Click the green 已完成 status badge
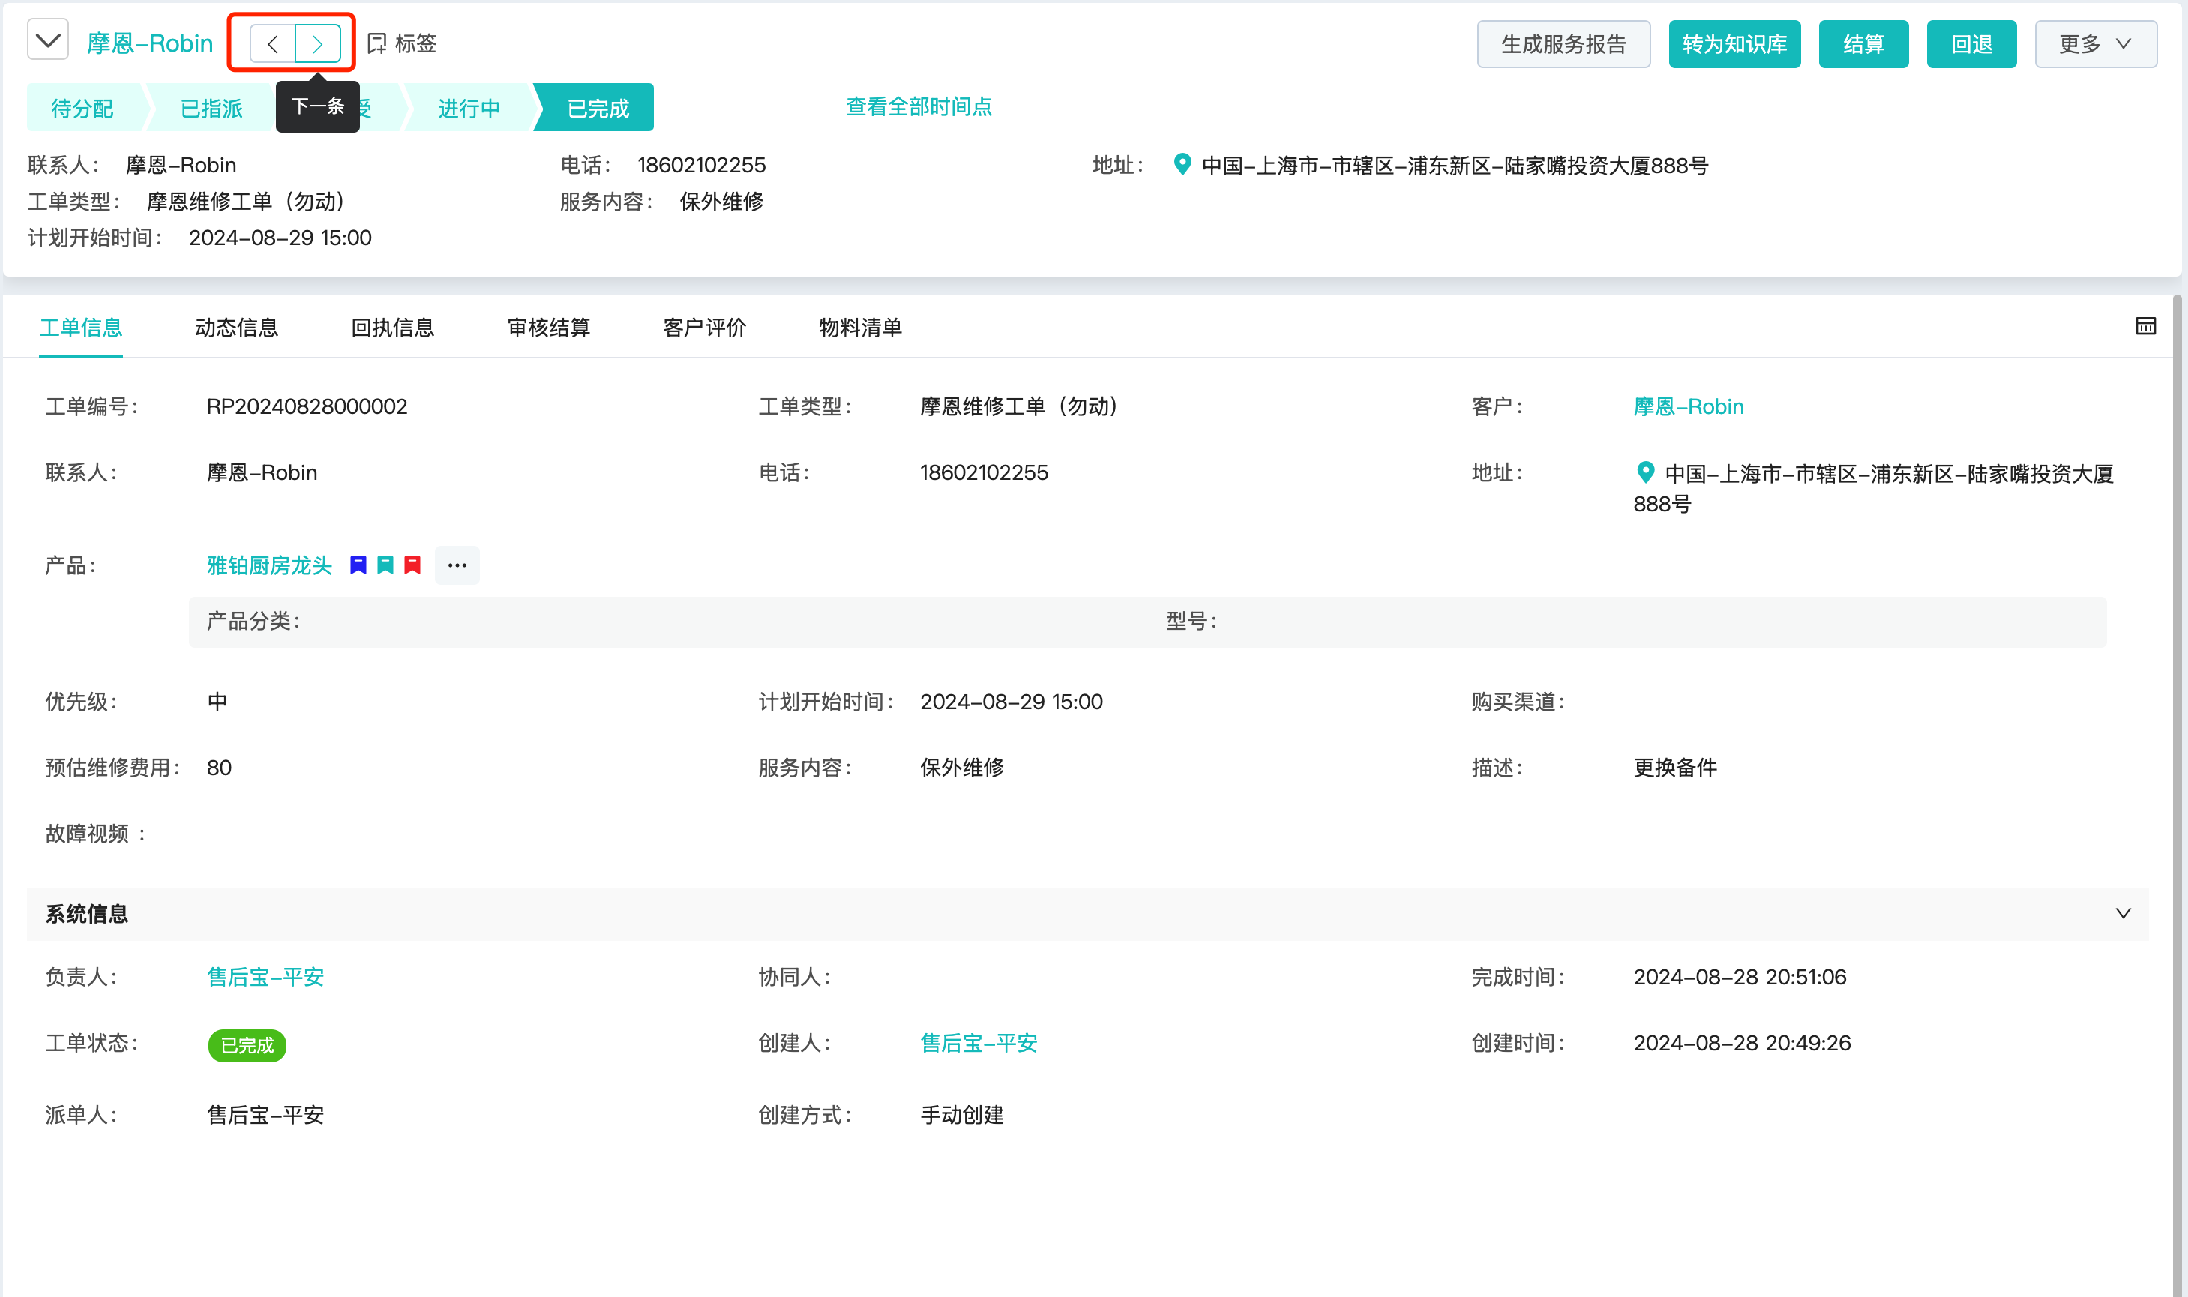This screenshot has height=1297, width=2188. [247, 1045]
